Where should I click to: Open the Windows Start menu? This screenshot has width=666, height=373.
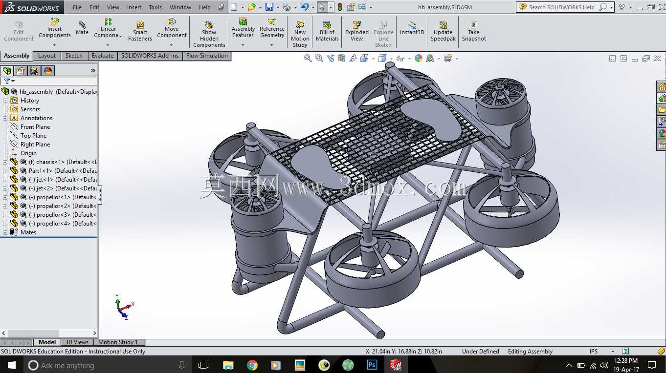(x=12, y=365)
